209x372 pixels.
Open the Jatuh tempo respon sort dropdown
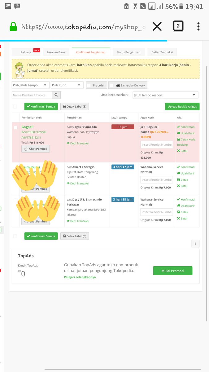tap(165, 95)
